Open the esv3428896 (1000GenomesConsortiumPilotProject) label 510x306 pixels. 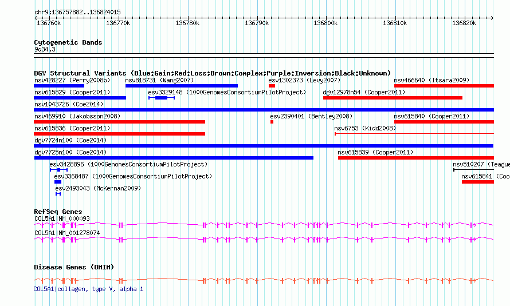click(x=128, y=164)
